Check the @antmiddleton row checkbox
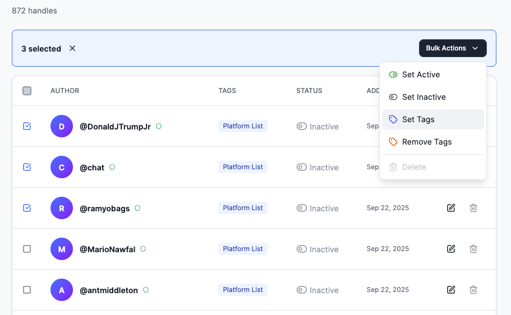The image size is (511, 315). click(x=27, y=290)
